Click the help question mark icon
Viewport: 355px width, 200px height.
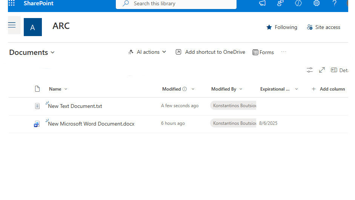334,3
